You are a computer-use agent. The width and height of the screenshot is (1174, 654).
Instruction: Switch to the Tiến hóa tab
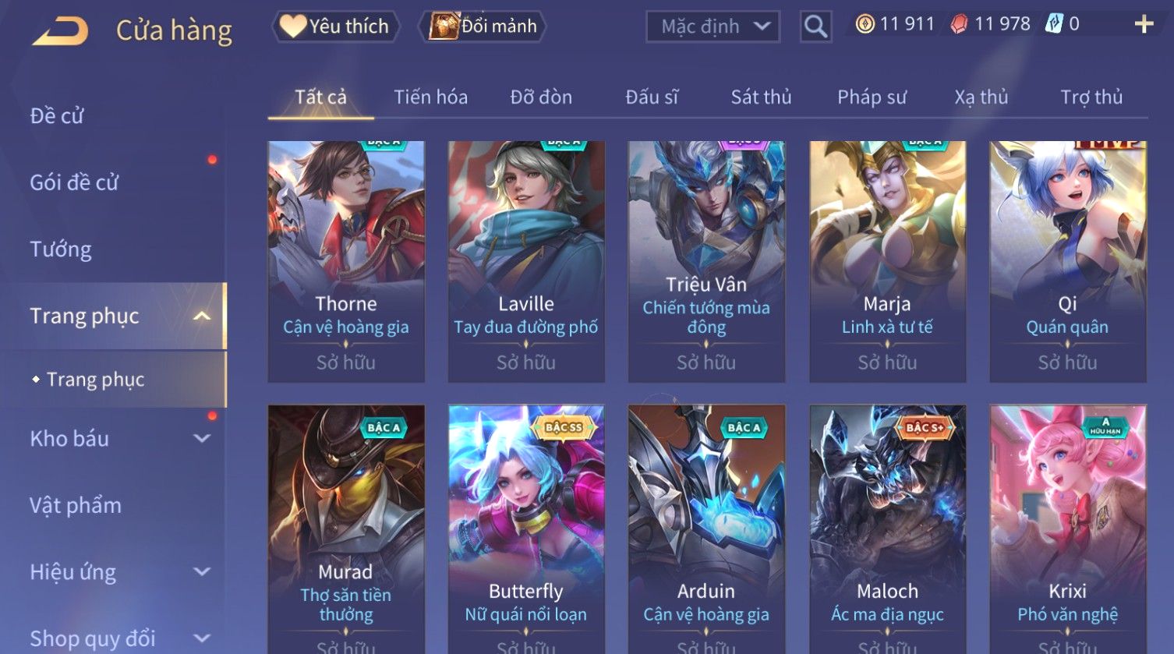pyautogui.click(x=430, y=97)
